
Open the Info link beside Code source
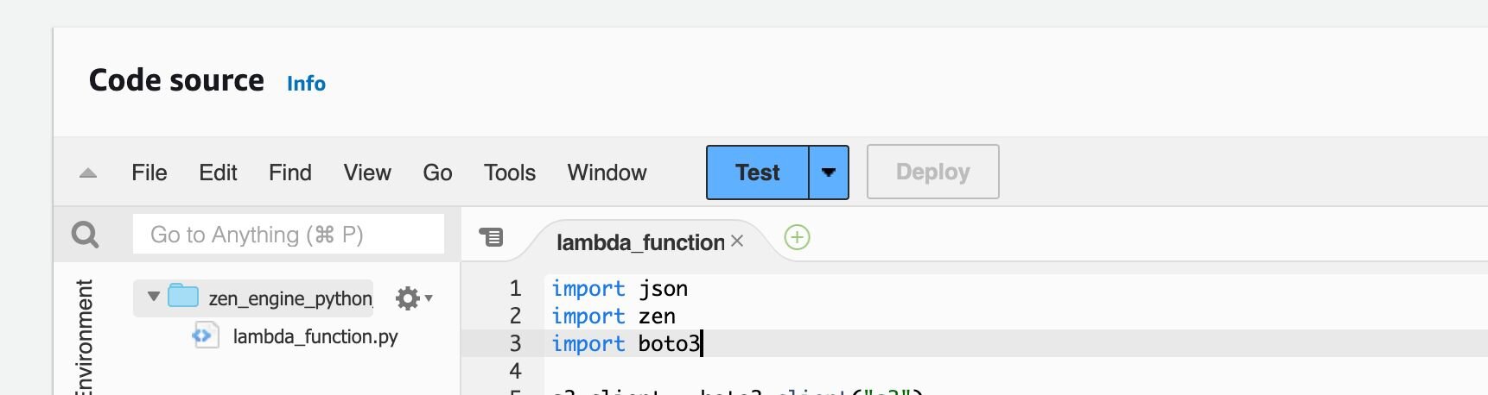[x=306, y=84]
